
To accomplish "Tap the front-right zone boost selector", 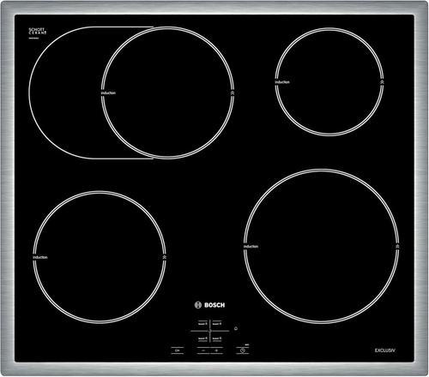I will [x=217, y=338].
